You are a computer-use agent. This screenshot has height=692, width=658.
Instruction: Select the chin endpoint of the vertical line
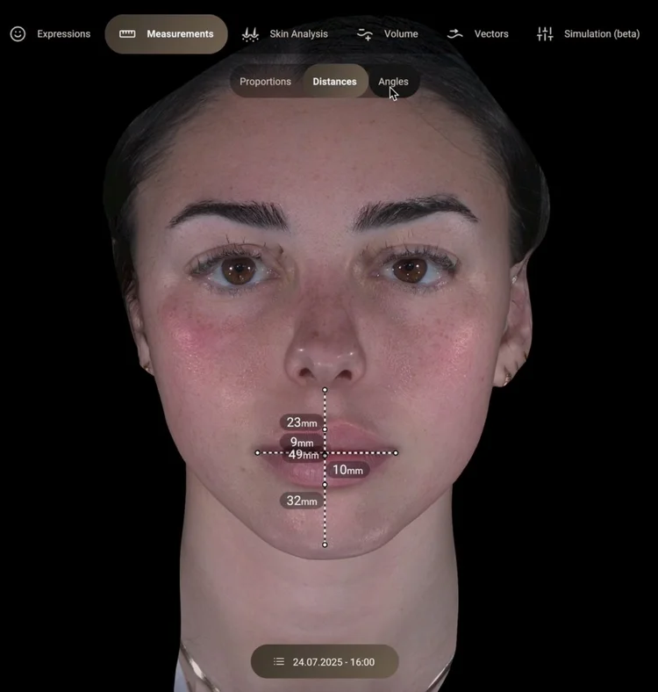tap(325, 544)
